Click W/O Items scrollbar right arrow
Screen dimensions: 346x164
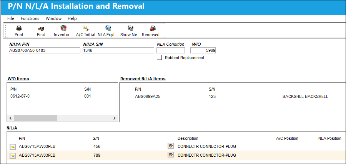(x=114, y=118)
